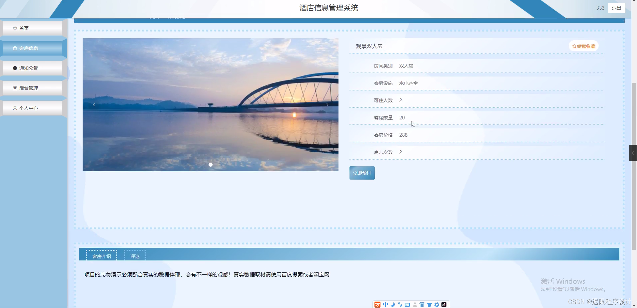Select 客房信息 in the sidebar
Image resolution: width=637 pixels, height=308 pixels.
click(32, 48)
